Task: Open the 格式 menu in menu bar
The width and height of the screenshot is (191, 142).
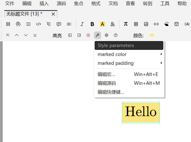Action: coord(96,4)
